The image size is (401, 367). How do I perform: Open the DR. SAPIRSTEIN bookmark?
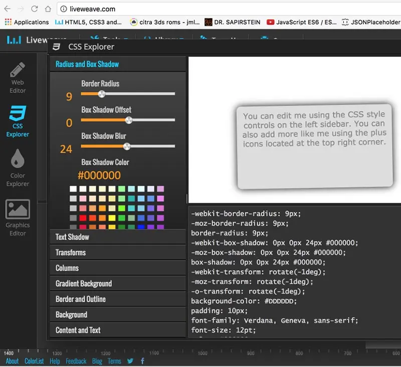click(232, 22)
